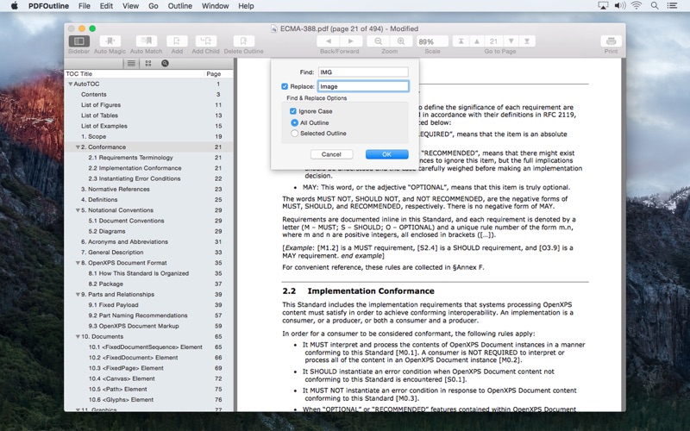Click the volume icon in menu bar
The height and width of the screenshot is (431, 690).
pyautogui.click(x=620, y=6)
